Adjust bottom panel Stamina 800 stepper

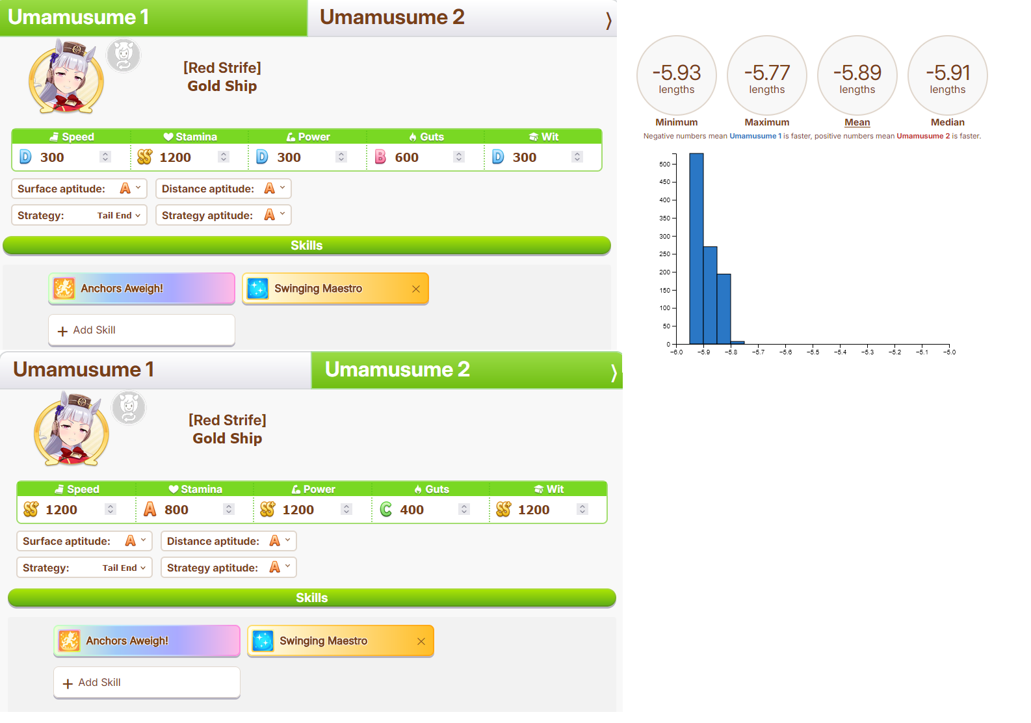(x=229, y=509)
